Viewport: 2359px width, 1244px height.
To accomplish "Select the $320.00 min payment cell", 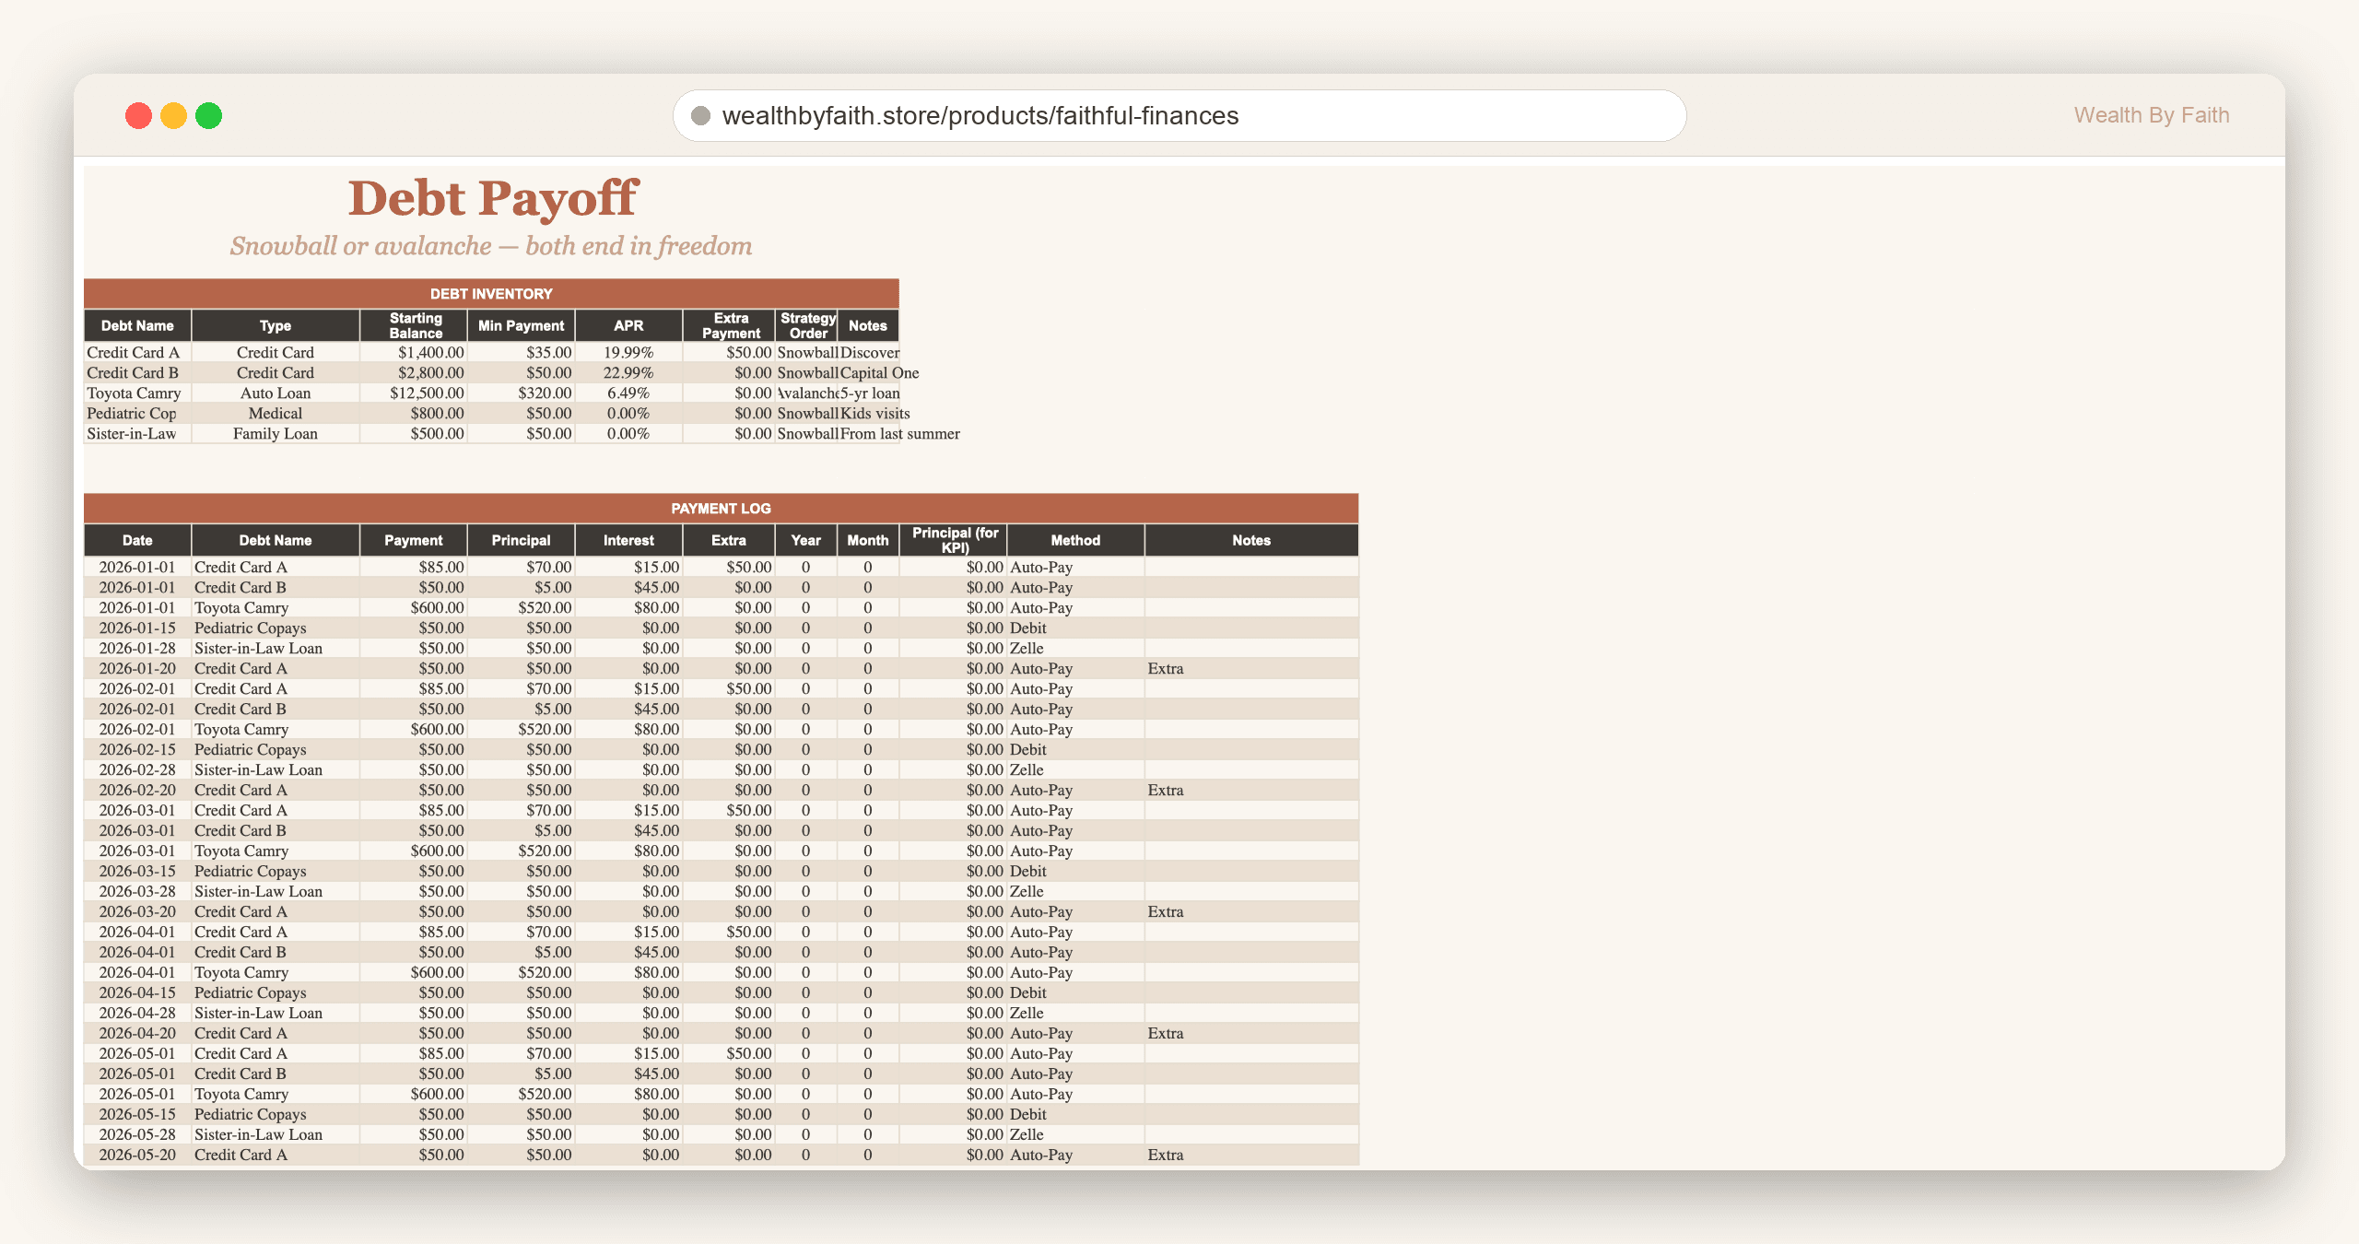I will click(x=521, y=393).
